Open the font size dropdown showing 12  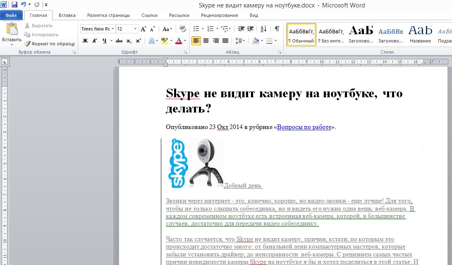pyautogui.click(x=135, y=29)
